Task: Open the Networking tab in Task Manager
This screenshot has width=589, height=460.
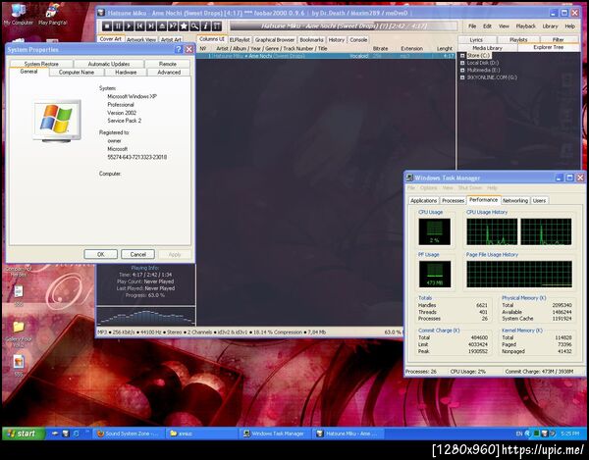Action: [515, 201]
